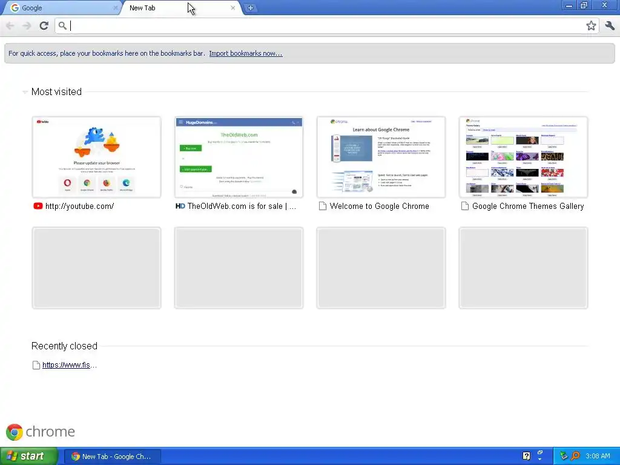Click the YouTube favicon icon

tap(38, 206)
